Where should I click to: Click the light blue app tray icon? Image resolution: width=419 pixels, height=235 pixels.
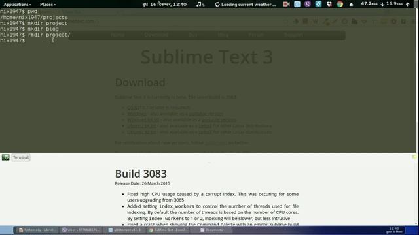297,4
